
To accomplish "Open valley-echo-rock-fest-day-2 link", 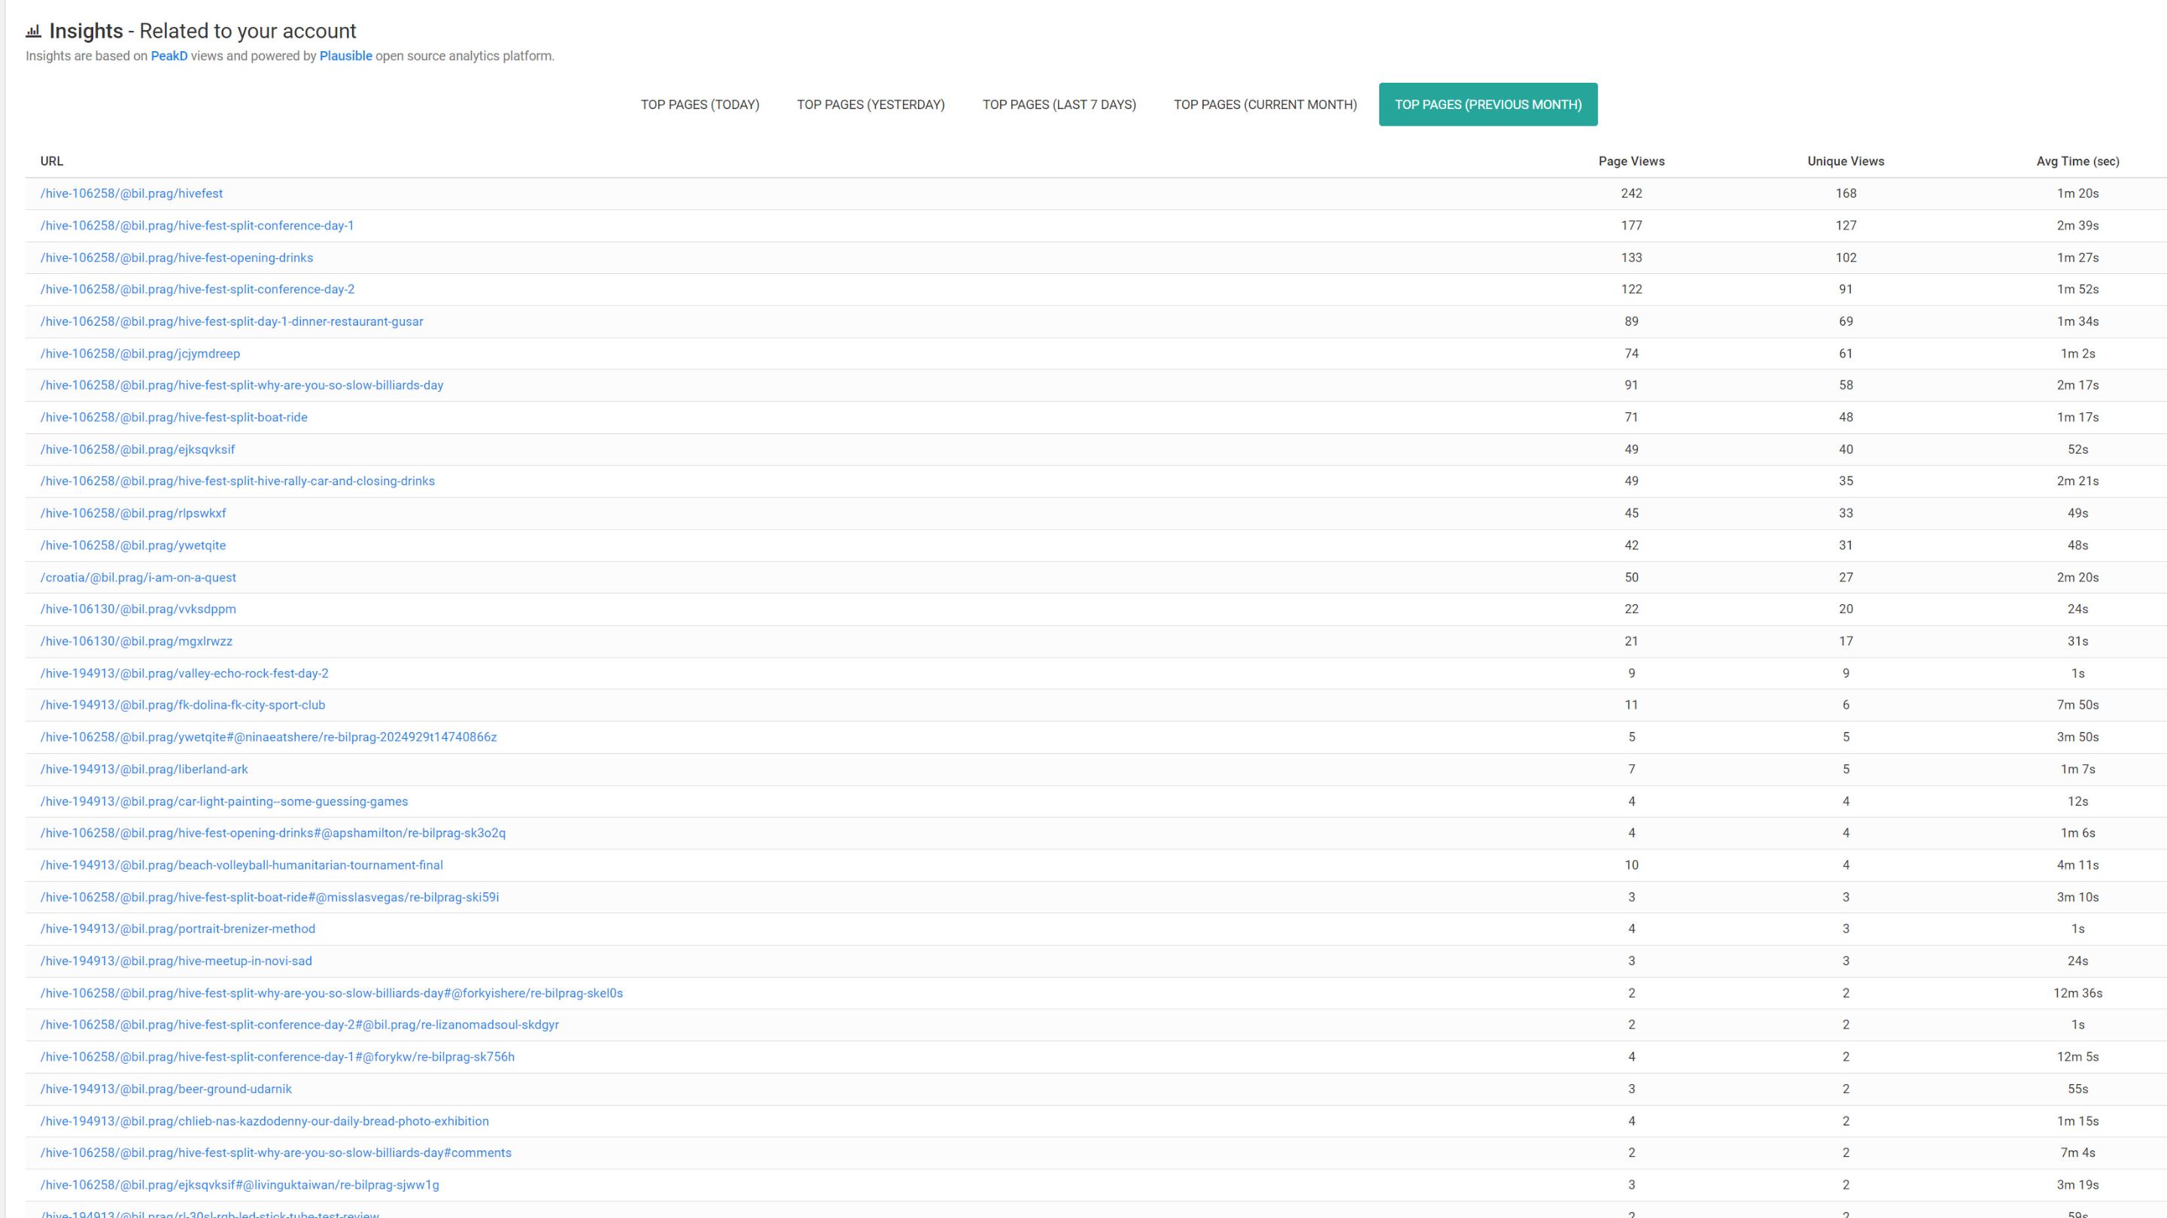I will (x=184, y=673).
